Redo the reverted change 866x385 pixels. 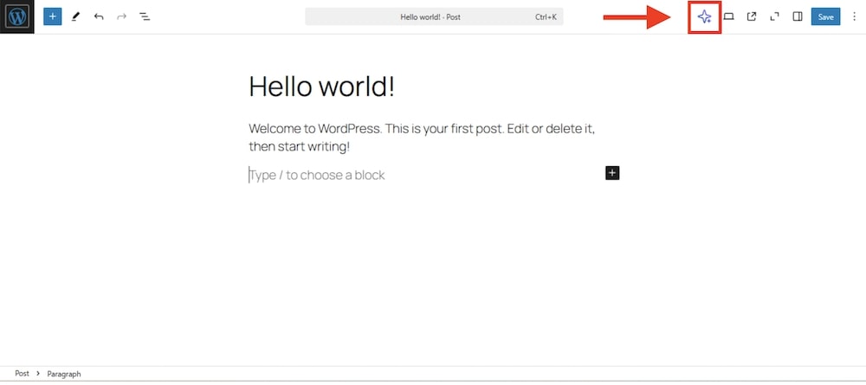coord(121,16)
